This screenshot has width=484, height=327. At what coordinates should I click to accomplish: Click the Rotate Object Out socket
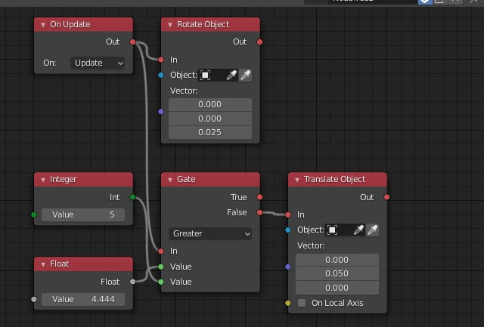click(260, 42)
